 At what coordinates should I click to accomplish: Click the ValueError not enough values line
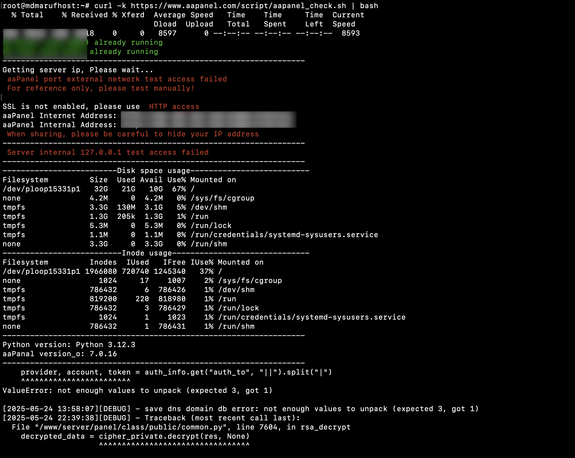(x=137, y=390)
